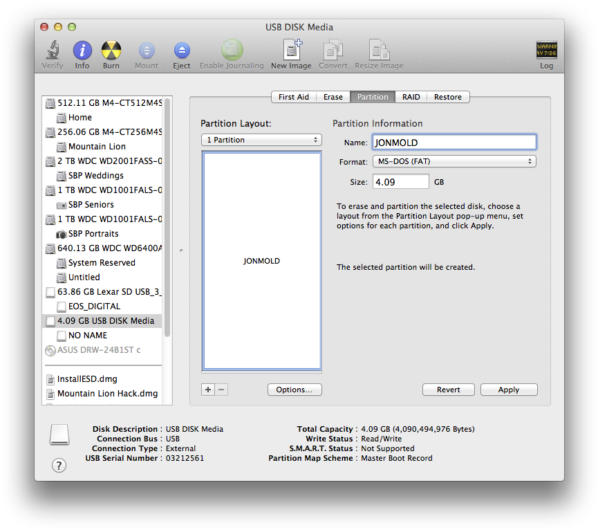Click the Verify toolbar icon
This screenshot has height=530, width=598.
(x=53, y=51)
